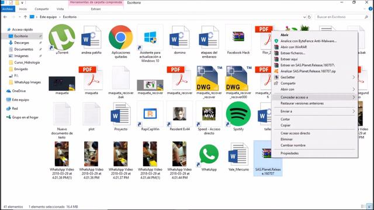Choose Analizar SAS.Planet.Release.160707.zip
Screen dimensions: 374x210
point(314,71)
